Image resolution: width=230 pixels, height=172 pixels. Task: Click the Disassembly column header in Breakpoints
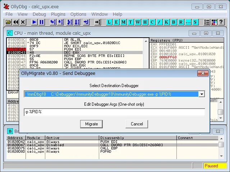138,138
